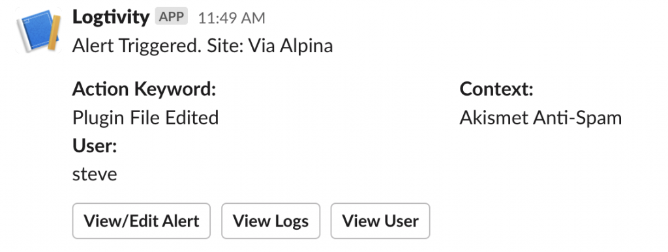Click the Via Alpina site name

pos(290,46)
